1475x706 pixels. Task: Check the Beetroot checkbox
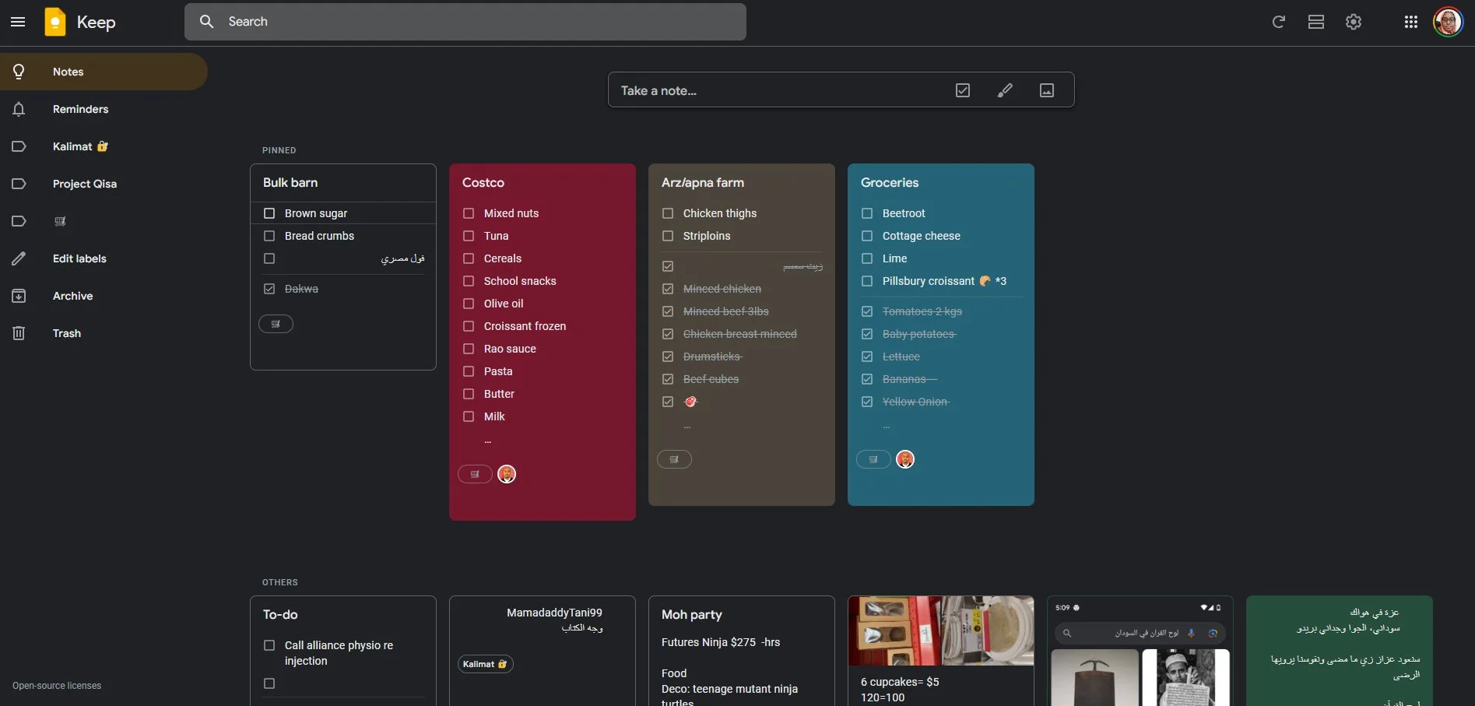[x=867, y=213]
